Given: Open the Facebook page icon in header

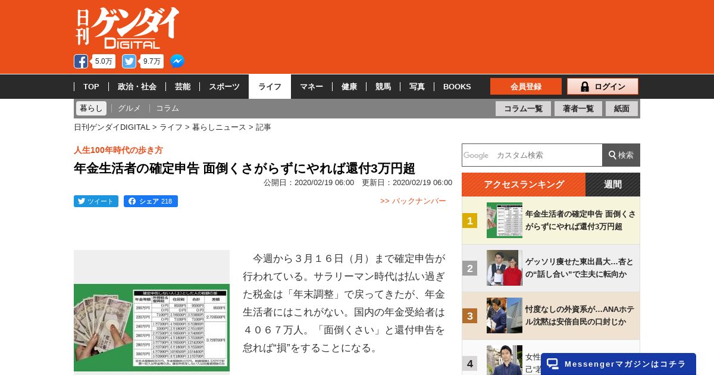Looking at the screenshot, I should (81, 61).
